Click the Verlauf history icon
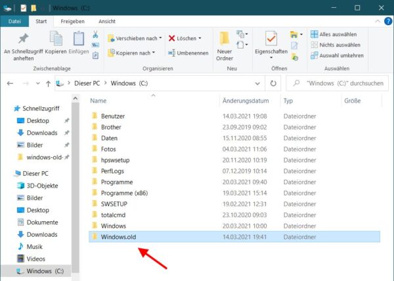Screen dimensions: 394x281 point(294,57)
